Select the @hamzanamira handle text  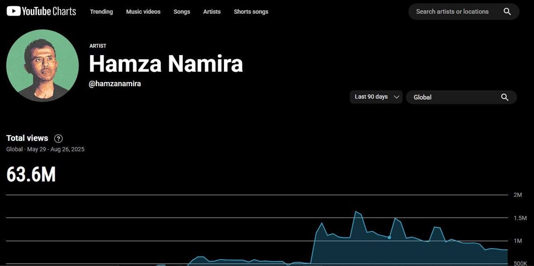point(115,84)
